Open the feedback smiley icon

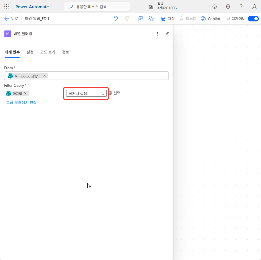215,7
